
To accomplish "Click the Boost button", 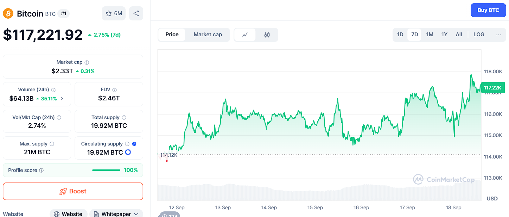I will (73, 191).
